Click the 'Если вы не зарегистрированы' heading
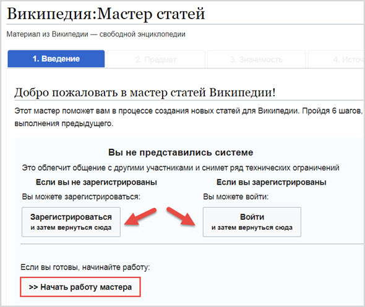This screenshot has height=307, width=365. 97,182
